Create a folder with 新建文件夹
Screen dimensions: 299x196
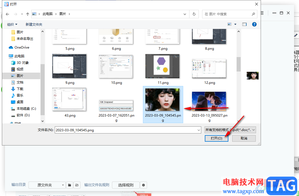pos(34,24)
